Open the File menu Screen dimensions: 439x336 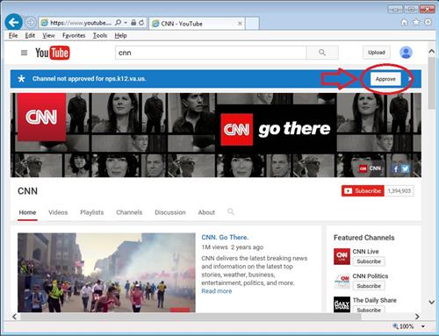[13, 35]
